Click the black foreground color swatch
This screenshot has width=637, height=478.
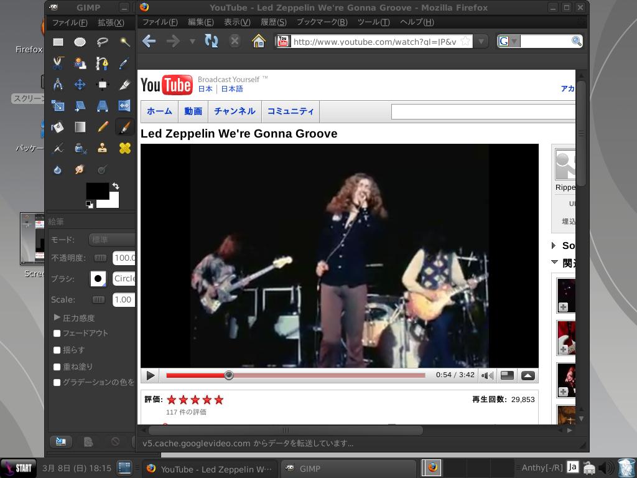click(96, 190)
